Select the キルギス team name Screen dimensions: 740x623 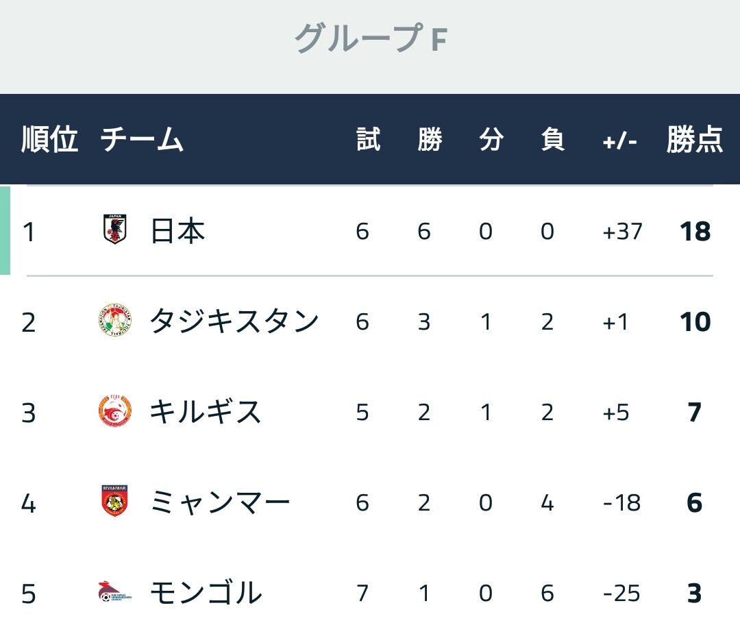click(206, 412)
